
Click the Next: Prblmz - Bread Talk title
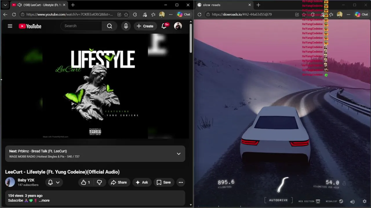click(x=38, y=151)
